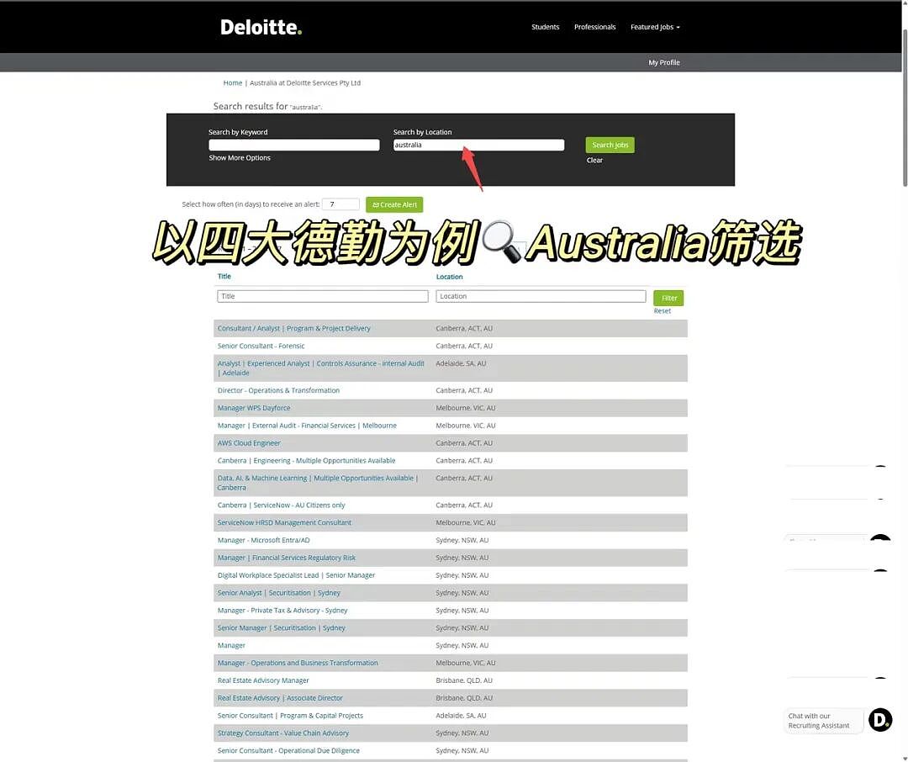Click Adelaide, SA, AU in Internal Audit row
Screen dimensions: 908x762
[x=461, y=363]
